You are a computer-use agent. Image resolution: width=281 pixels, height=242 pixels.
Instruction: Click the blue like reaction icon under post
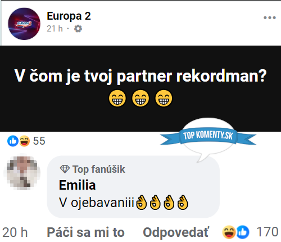13,141
